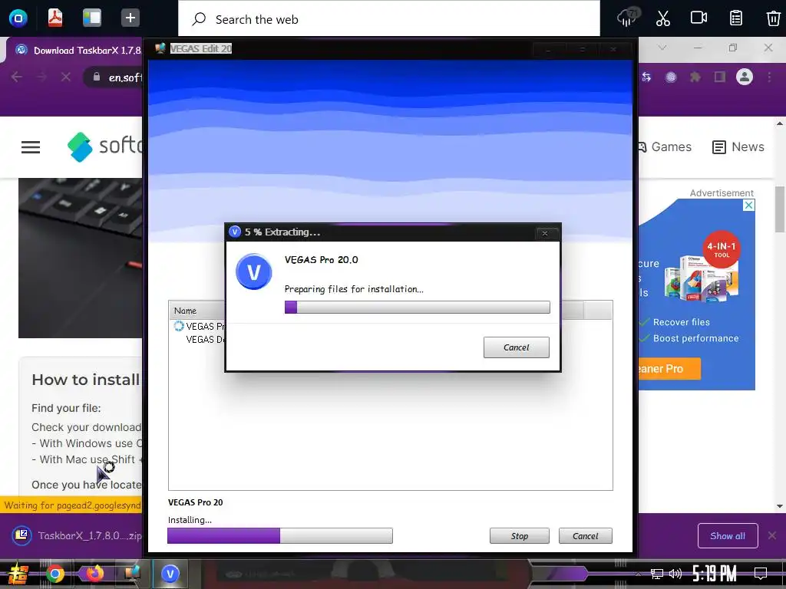Open Firefox from the taskbar
The height and width of the screenshot is (589, 786).
(94, 574)
